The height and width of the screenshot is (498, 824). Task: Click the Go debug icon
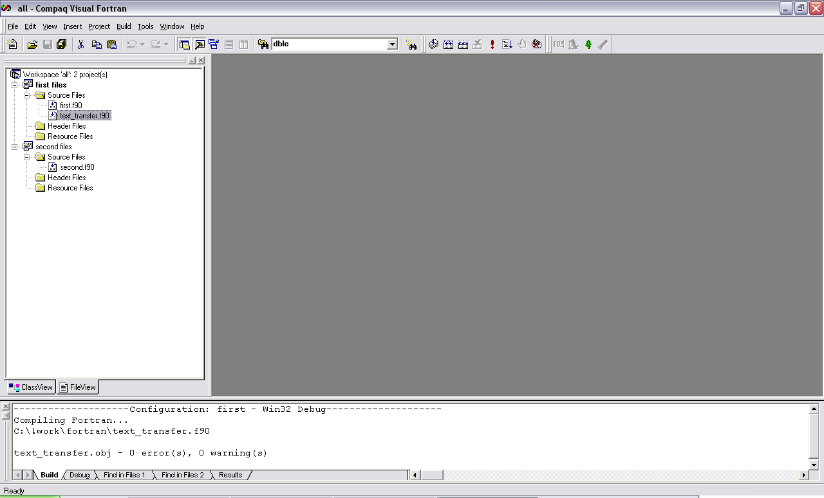pyautogui.click(x=507, y=44)
